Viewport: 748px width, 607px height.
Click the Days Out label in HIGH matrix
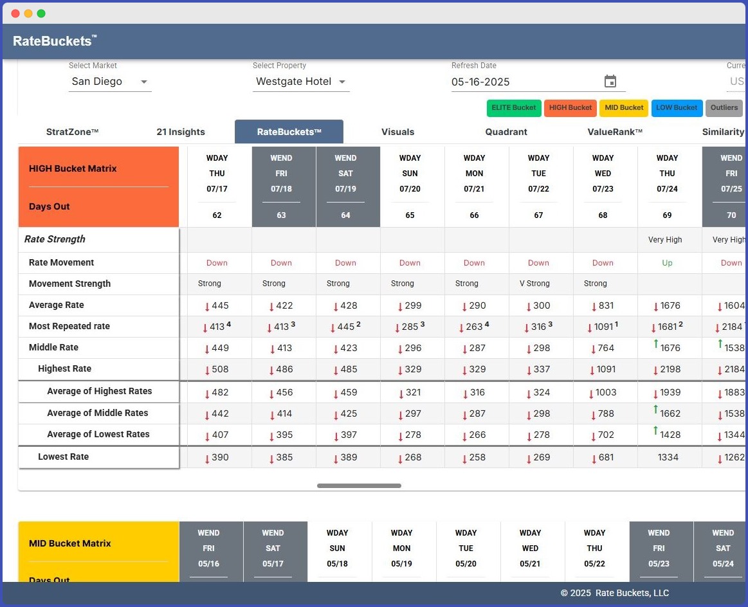pyautogui.click(x=49, y=206)
